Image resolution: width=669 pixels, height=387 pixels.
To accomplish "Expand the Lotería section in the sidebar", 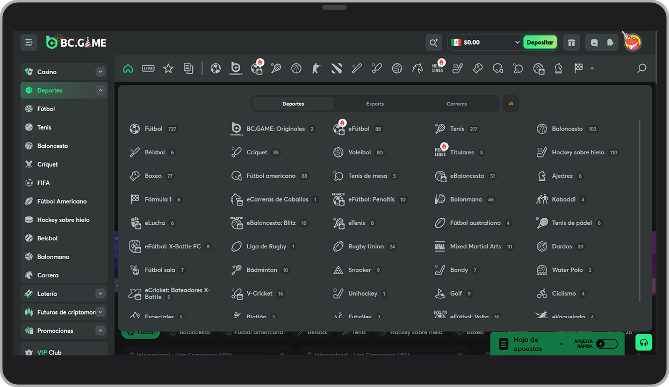I will [100, 293].
